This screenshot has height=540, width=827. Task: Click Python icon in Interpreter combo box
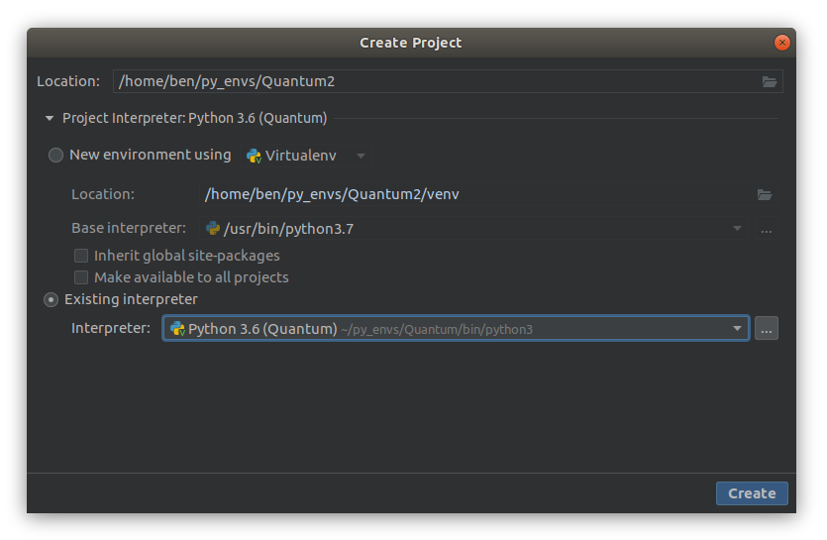177,328
